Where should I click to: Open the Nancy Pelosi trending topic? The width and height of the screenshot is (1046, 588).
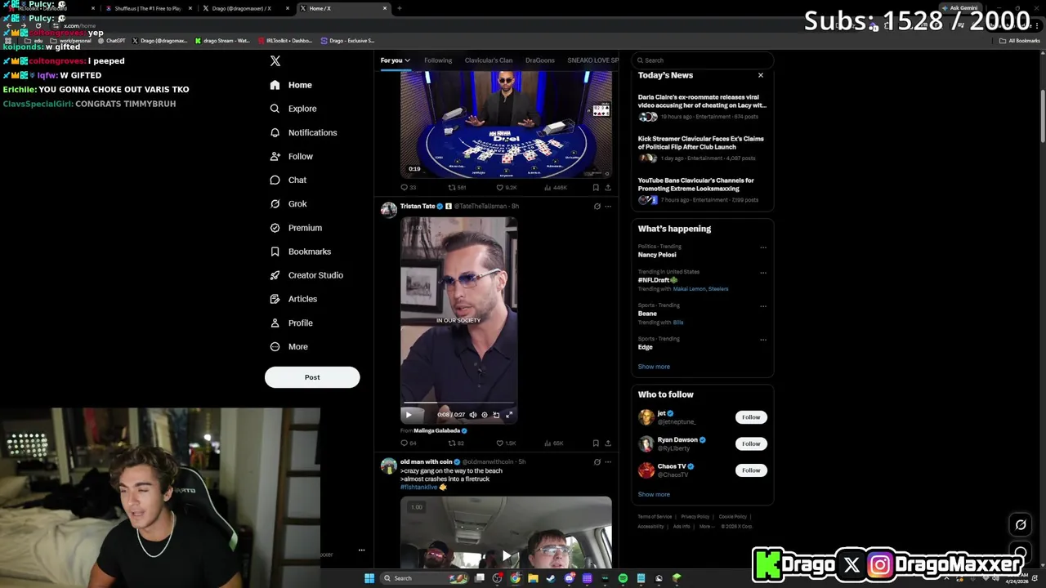click(x=657, y=255)
